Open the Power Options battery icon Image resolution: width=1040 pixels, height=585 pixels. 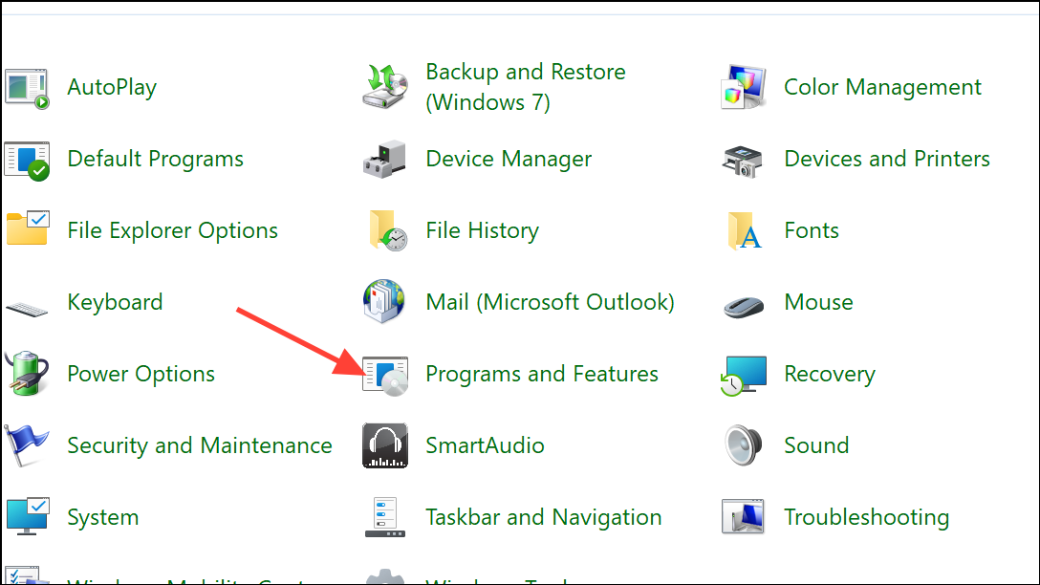(27, 374)
